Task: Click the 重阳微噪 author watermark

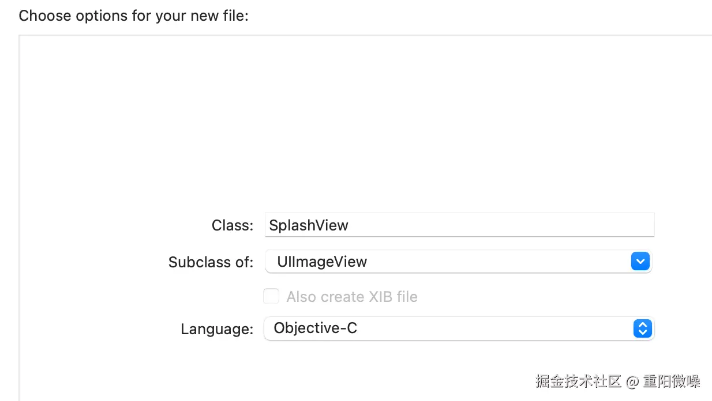Action: pos(672,381)
